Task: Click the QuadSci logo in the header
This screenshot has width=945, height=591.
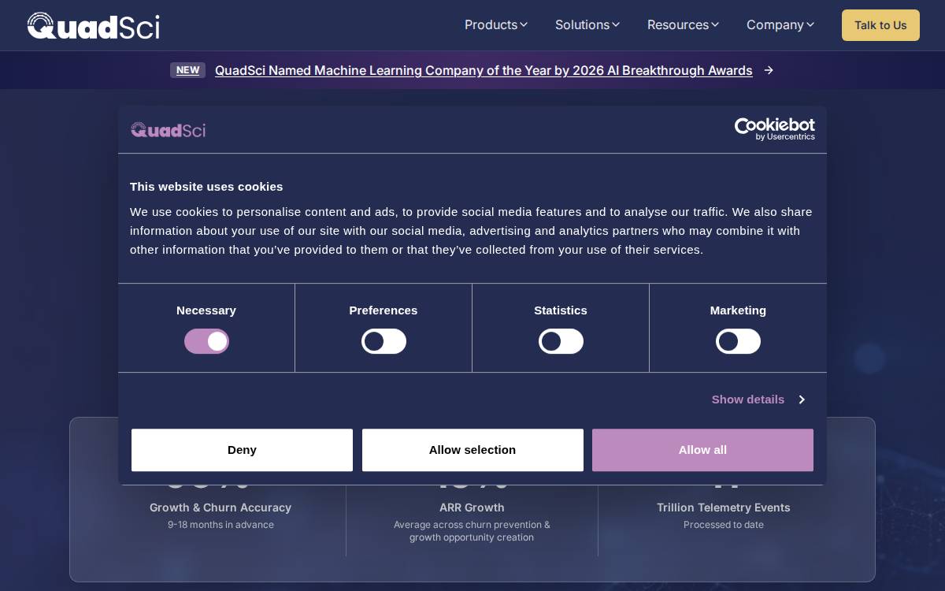Action: 93,26
